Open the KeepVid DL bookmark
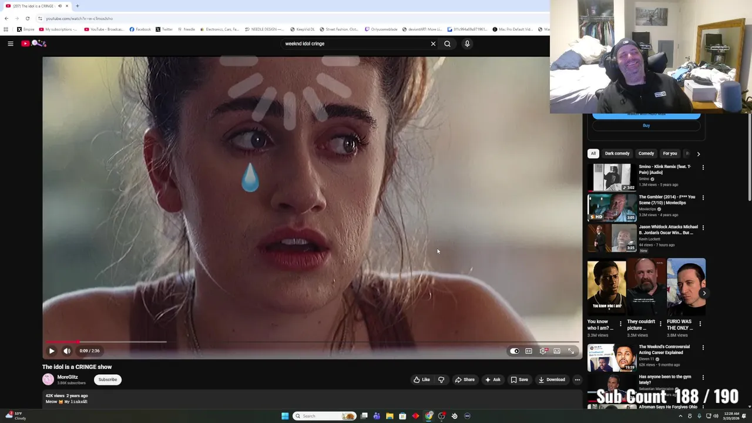This screenshot has height=423, width=752. pyautogui.click(x=303, y=29)
